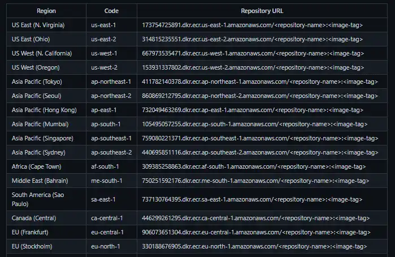395x257 pixels.
Task: Select the us-east-2 code cell
Action: [111, 39]
